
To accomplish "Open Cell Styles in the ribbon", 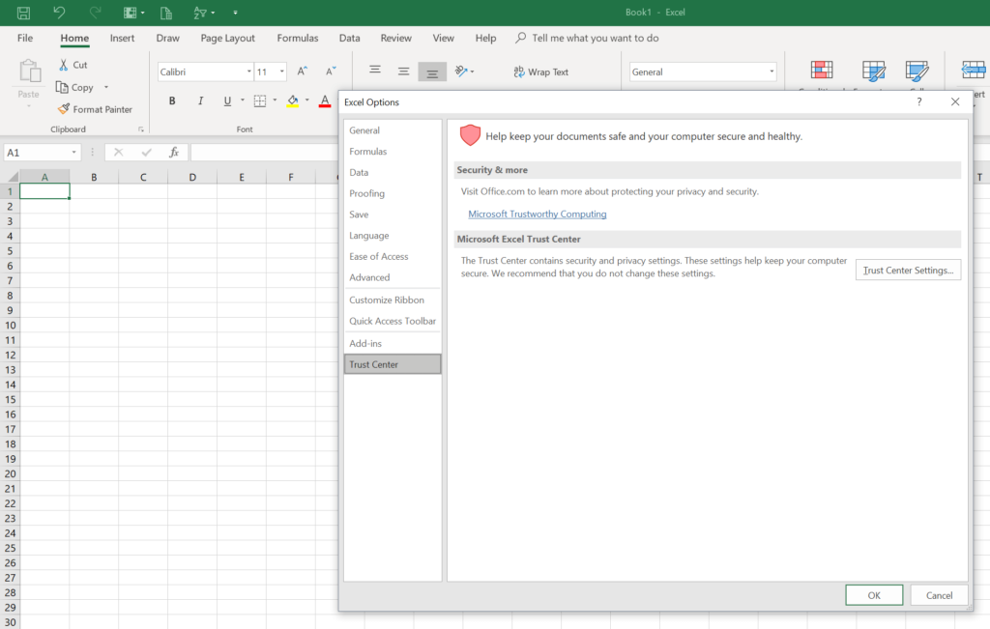I will [917, 71].
